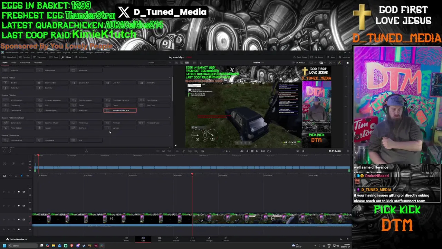The width and height of the screenshot is (442, 249).
Task: Select the Camera Shake effect
Action: (x=18, y=123)
